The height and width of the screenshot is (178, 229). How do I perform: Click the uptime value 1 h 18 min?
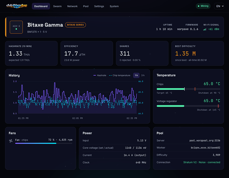coord(164,29)
